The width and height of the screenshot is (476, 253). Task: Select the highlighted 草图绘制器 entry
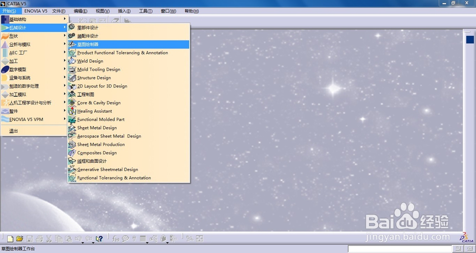pyautogui.click(x=129, y=44)
